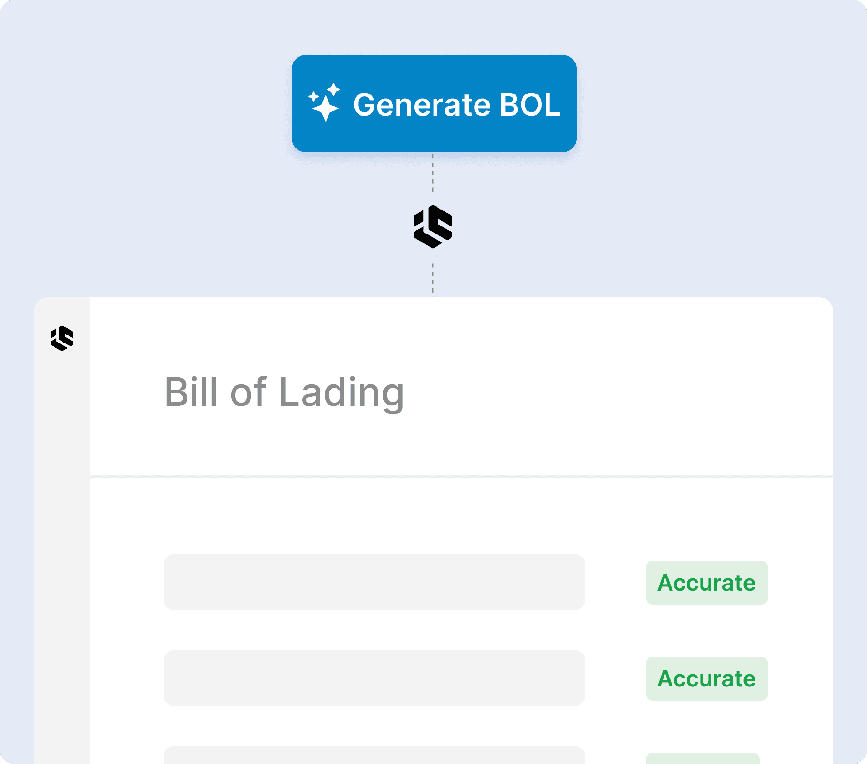Click the divider line under the Bill of Lading header
Image resolution: width=867 pixels, height=764 pixels.
click(461, 476)
